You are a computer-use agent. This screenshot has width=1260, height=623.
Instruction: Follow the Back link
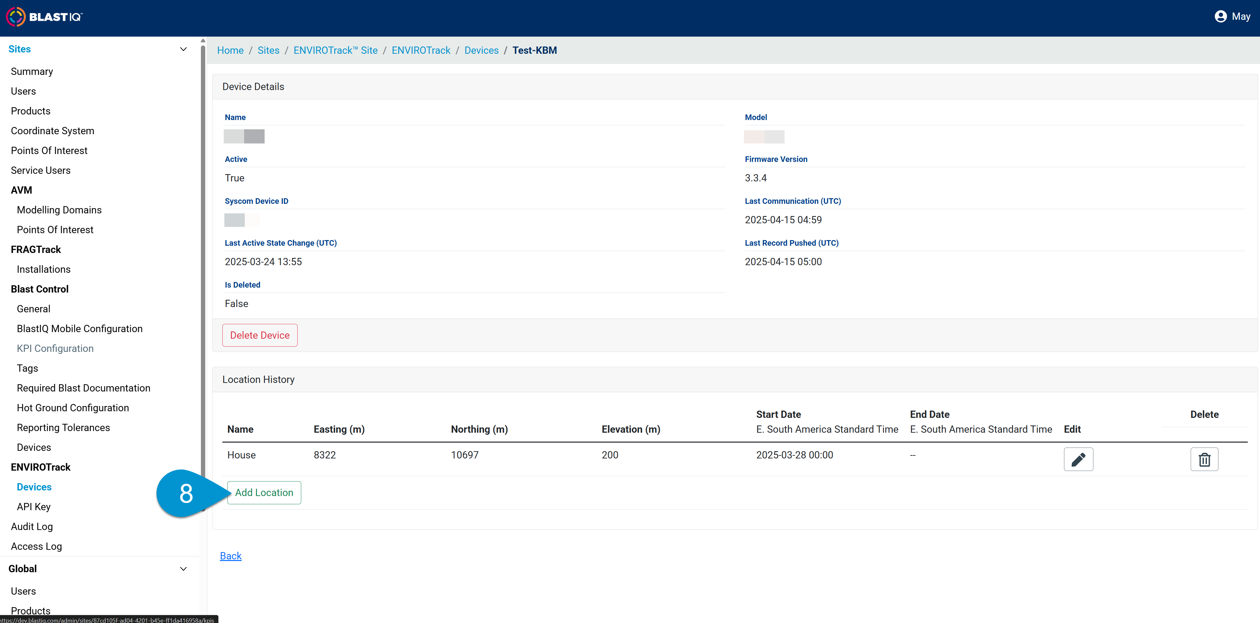[x=230, y=556]
